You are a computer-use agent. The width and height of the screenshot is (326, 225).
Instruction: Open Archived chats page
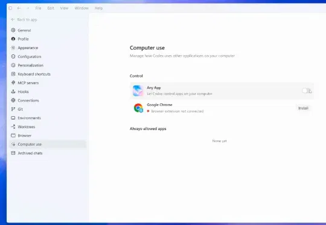(48, 153)
